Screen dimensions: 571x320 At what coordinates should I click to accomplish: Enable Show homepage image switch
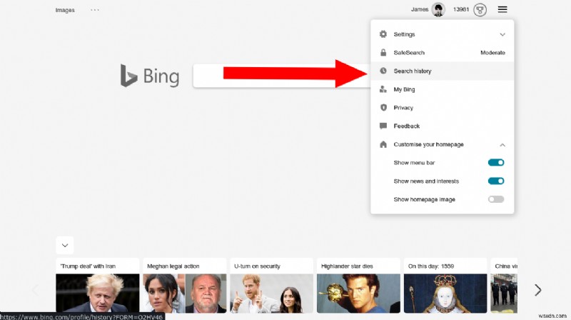(x=496, y=199)
